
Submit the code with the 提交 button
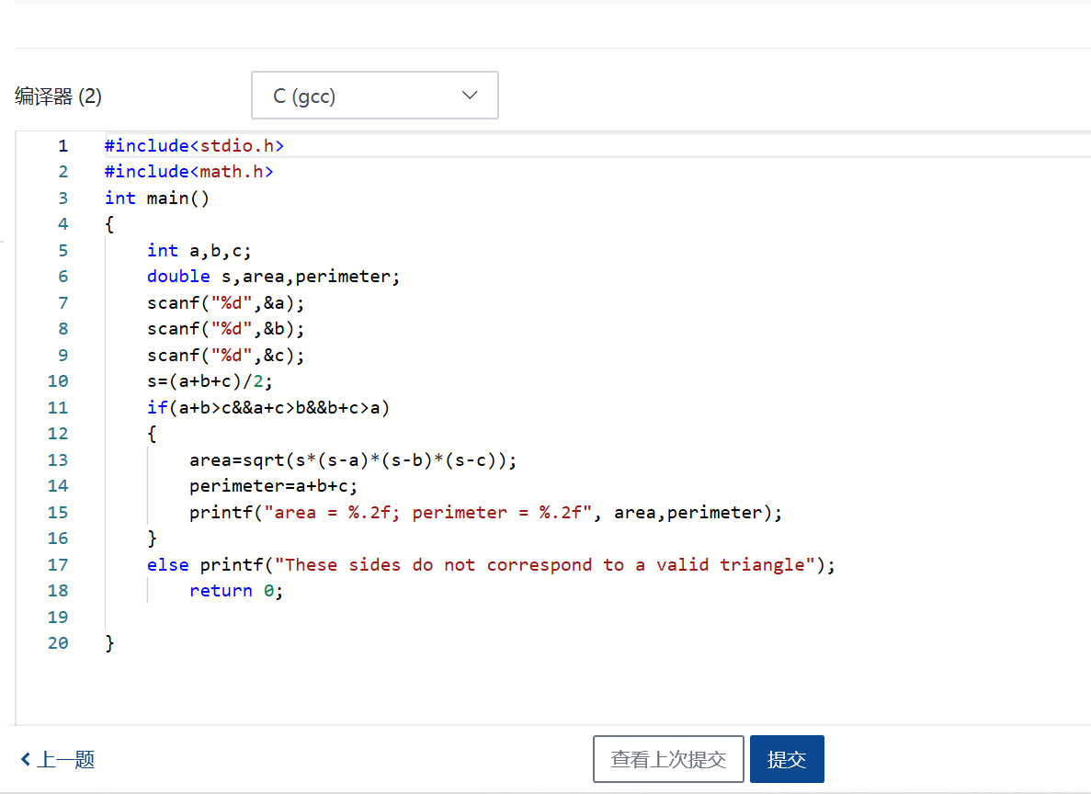click(787, 759)
